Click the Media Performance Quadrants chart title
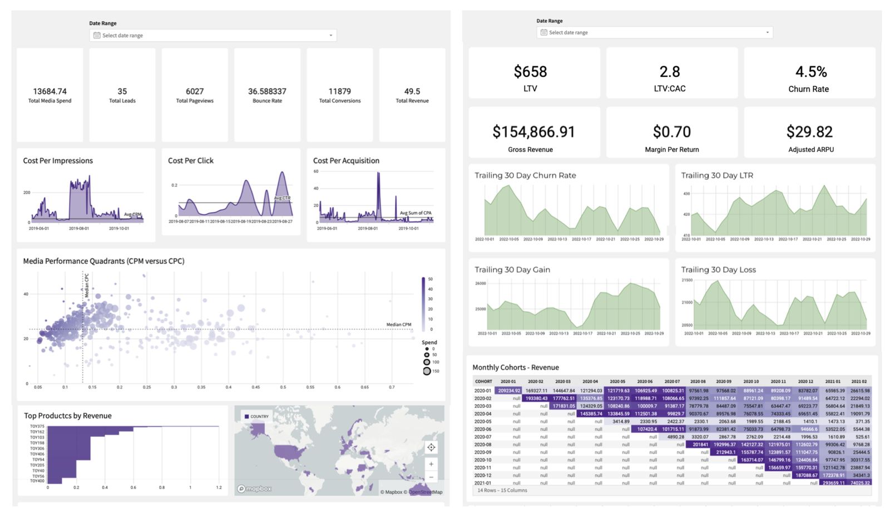This screenshot has height=512, width=890. pyautogui.click(x=104, y=261)
